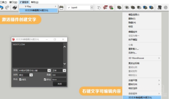169x99 pixels.
Task: Close the 3D文本编辑器 dialog with the X
Action: 63,39
